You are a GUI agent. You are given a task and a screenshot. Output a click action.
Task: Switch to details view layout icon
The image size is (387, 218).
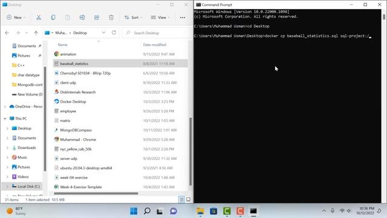point(181,199)
